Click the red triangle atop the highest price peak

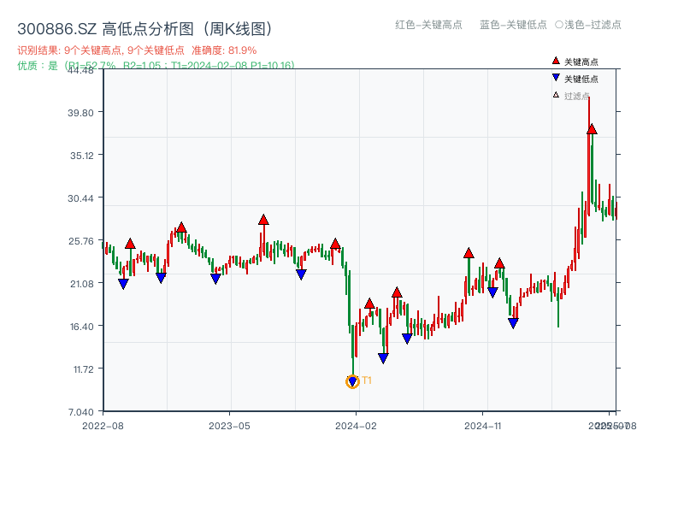coord(592,129)
